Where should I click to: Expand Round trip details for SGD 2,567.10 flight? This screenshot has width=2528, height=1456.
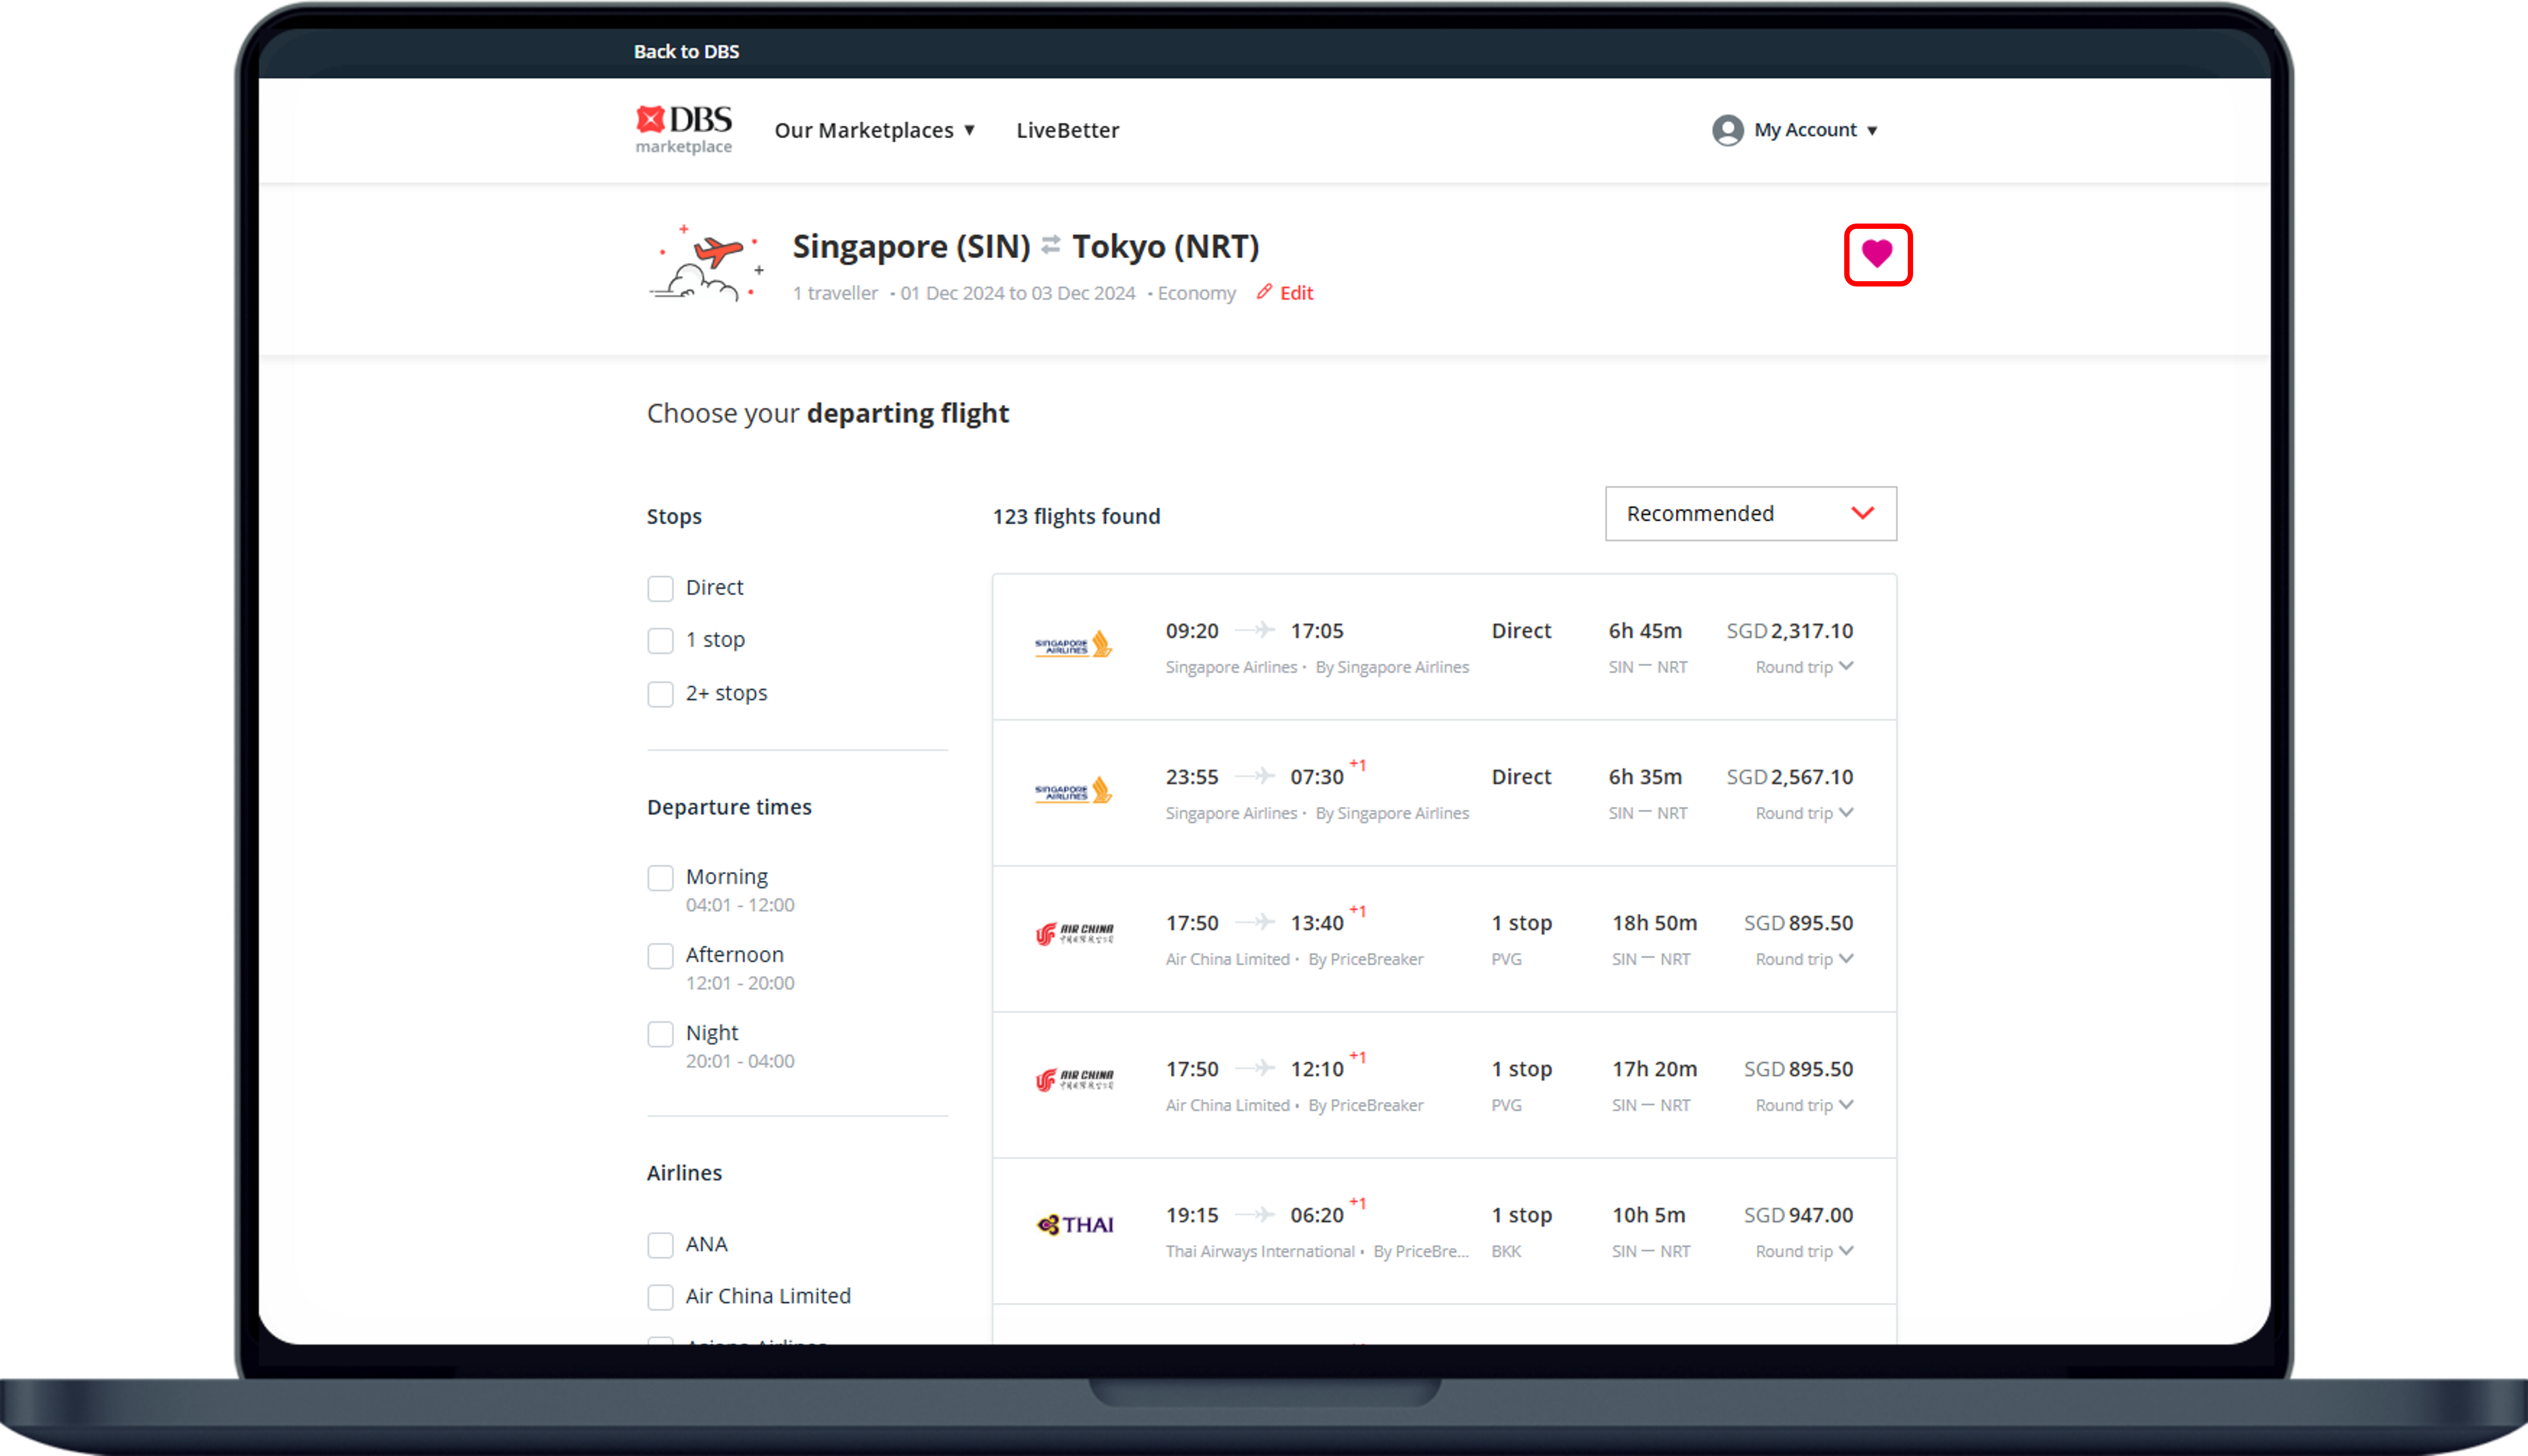1804,813
